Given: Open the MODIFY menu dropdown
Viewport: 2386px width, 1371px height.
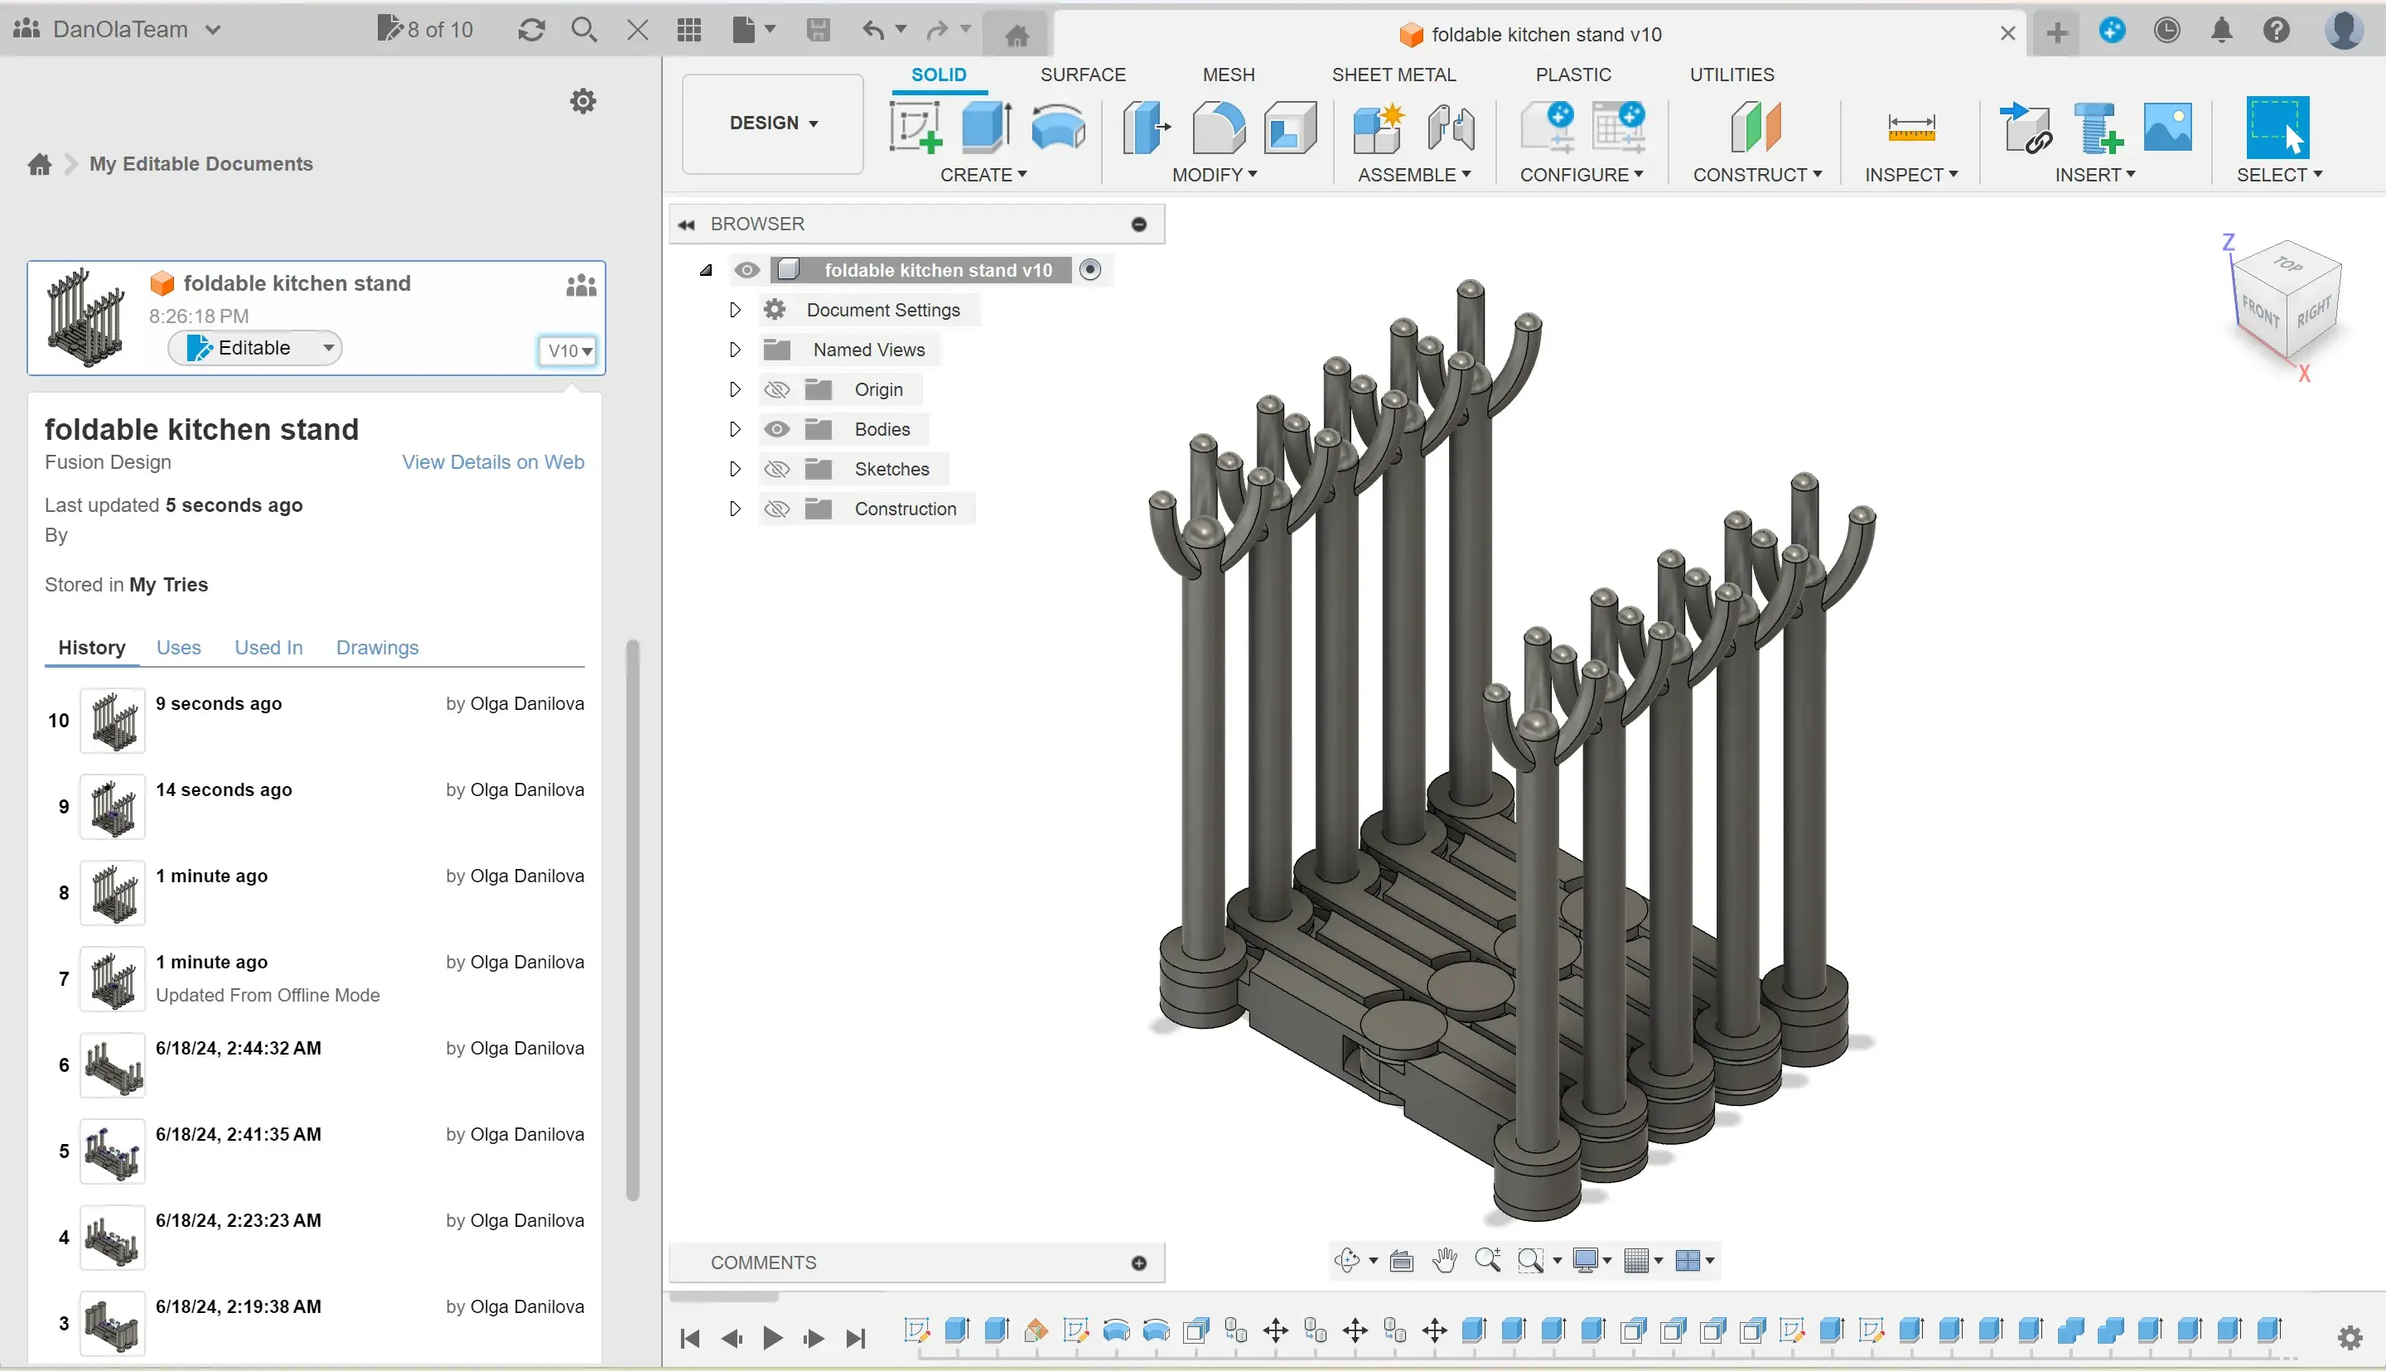Looking at the screenshot, I should (x=1214, y=175).
